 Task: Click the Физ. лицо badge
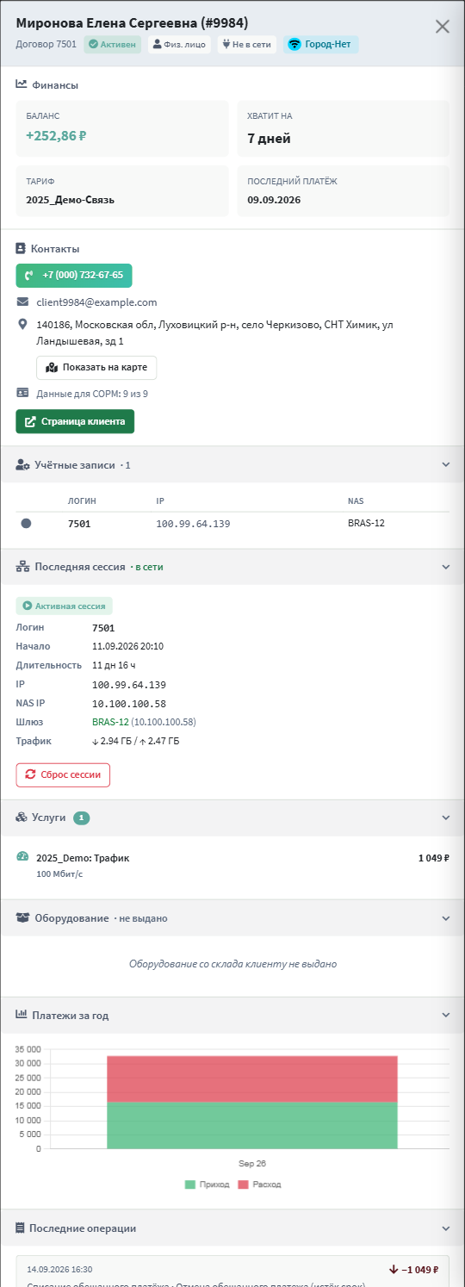click(179, 44)
